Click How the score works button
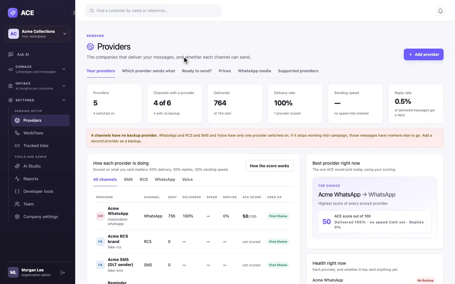The image size is (455, 284). tap(269, 166)
